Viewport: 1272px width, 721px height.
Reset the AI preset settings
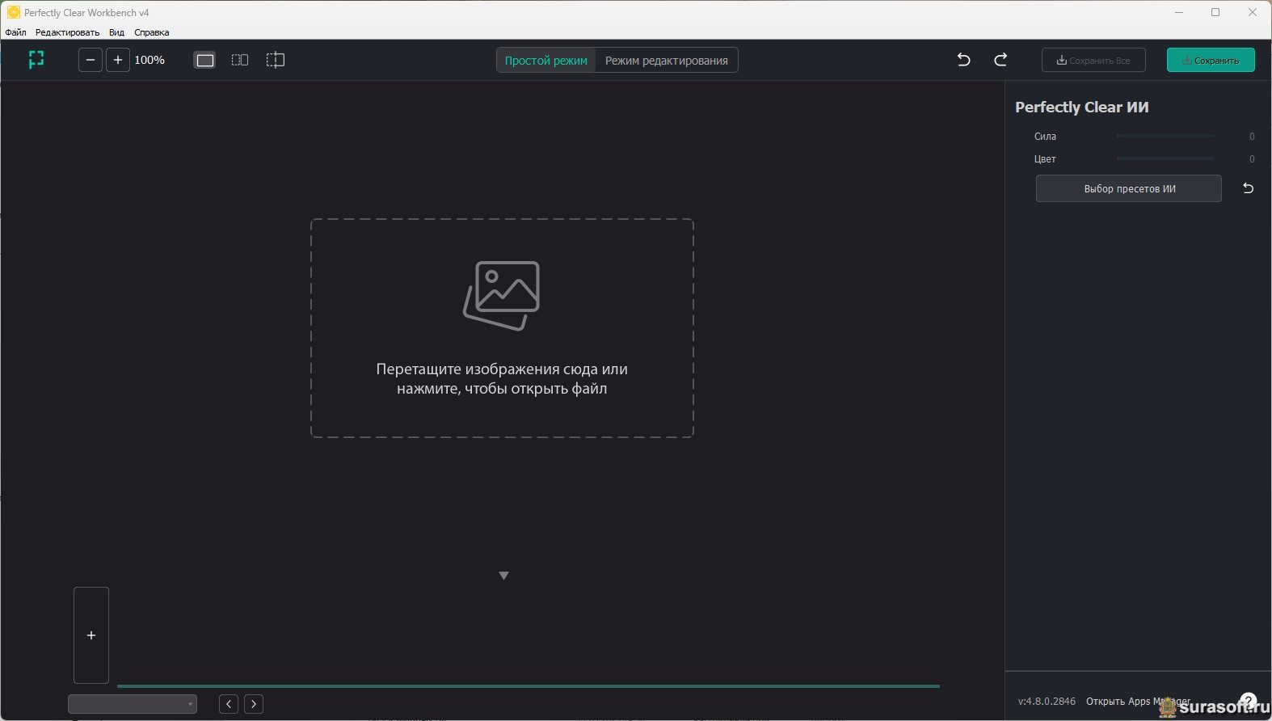click(x=1248, y=188)
